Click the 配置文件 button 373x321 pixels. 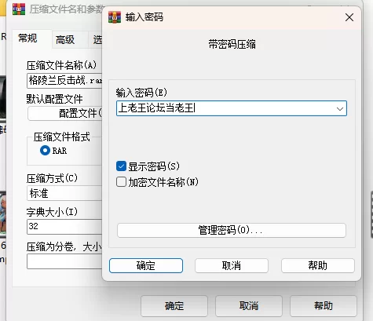point(65,114)
